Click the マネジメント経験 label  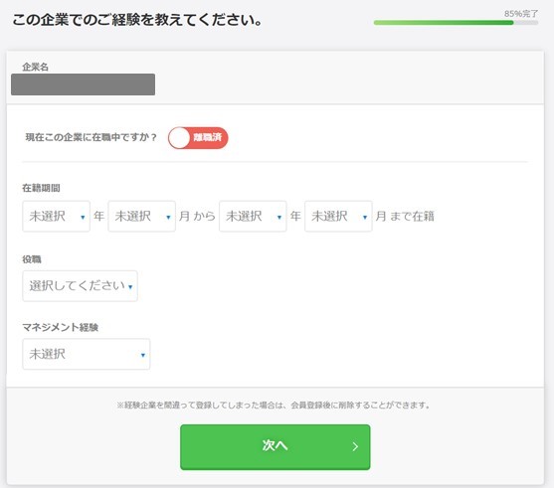60,327
